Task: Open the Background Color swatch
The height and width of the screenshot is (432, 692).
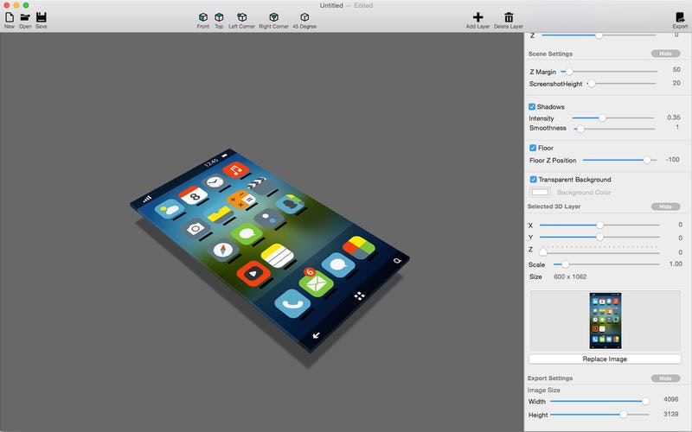Action: pos(540,192)
